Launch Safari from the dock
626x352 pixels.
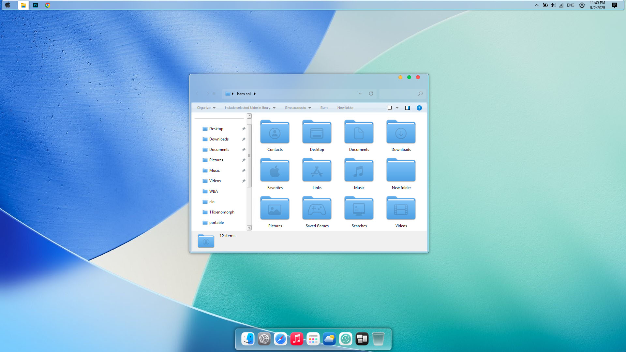[x=280, y=339]
